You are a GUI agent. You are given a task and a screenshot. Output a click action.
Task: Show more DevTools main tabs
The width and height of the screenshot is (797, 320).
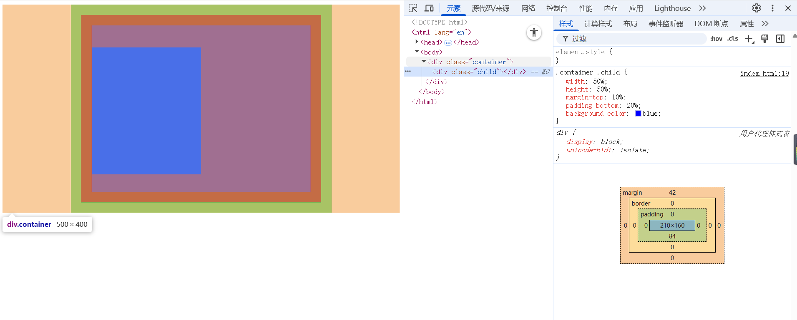pyautogui.click(x=703, y=8)
